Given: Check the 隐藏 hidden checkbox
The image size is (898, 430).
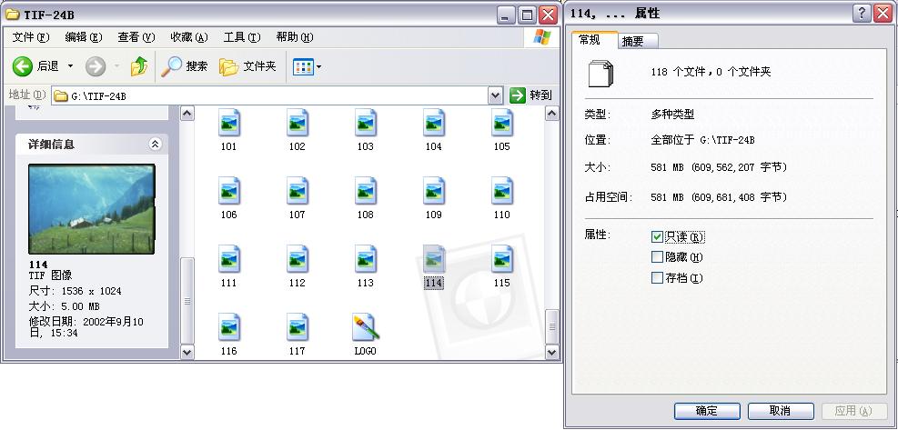Looking at the screenshot, I should coord(657,257).
